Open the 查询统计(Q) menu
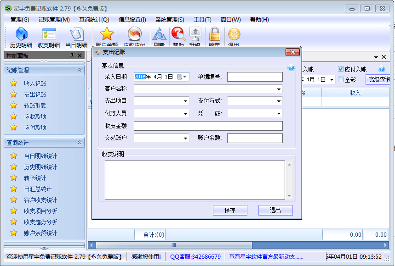Image resolution: width=395 pixels, height=266 pixels. [94, 19]
